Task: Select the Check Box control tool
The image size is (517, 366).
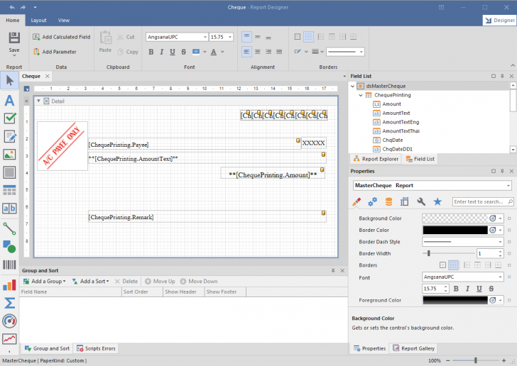Action: click(9, 118)
